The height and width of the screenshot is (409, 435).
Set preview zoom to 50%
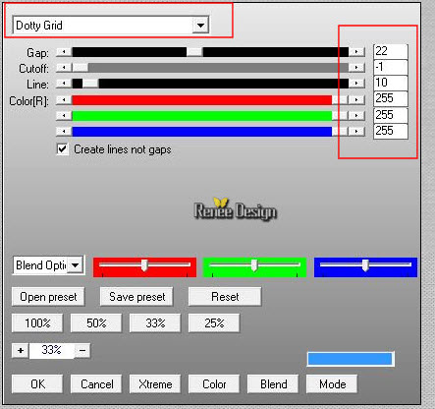click(x=96, y=323)
